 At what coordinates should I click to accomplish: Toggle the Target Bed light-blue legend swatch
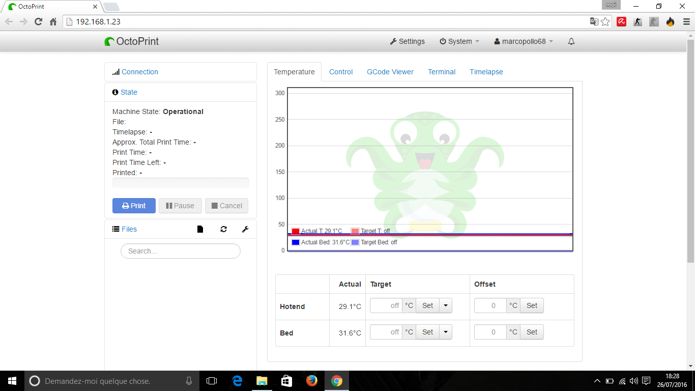[x=355, y=242]
